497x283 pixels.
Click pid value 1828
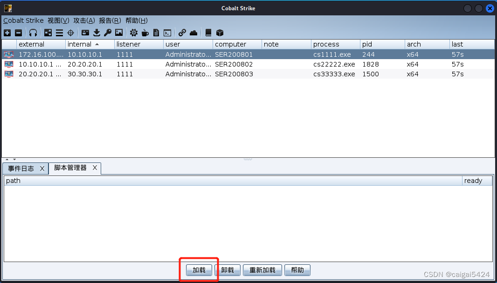371,64
